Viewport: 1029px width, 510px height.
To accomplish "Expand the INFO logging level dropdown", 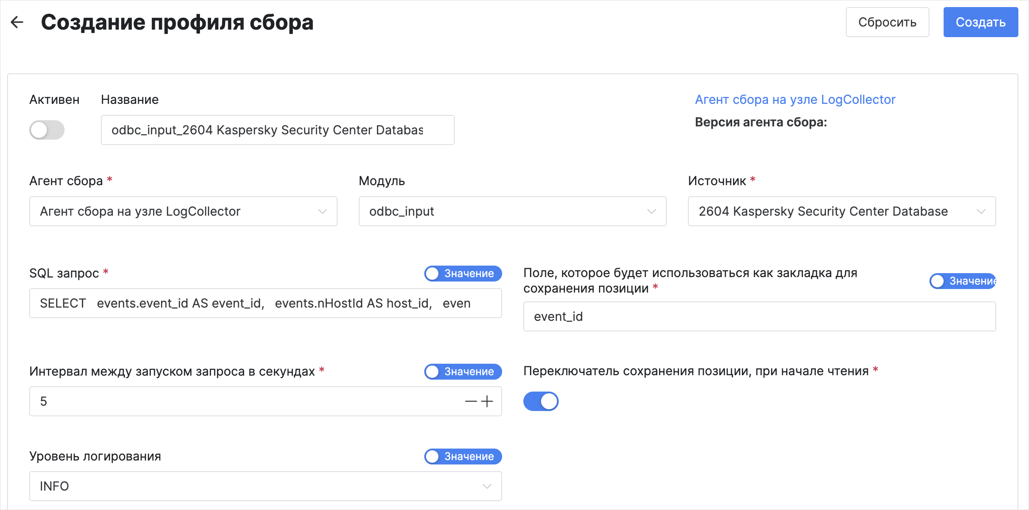I will [265, 486].
